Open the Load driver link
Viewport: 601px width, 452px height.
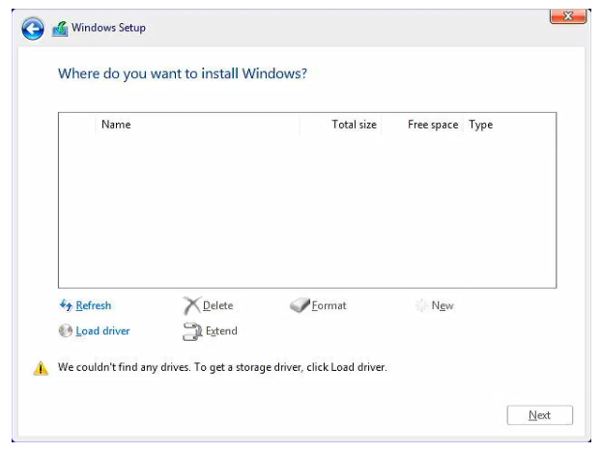[102, 330]
